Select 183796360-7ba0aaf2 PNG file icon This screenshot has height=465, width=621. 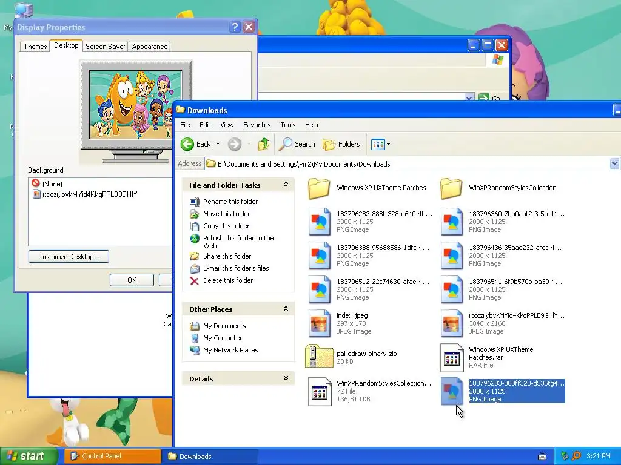(452, 222)
